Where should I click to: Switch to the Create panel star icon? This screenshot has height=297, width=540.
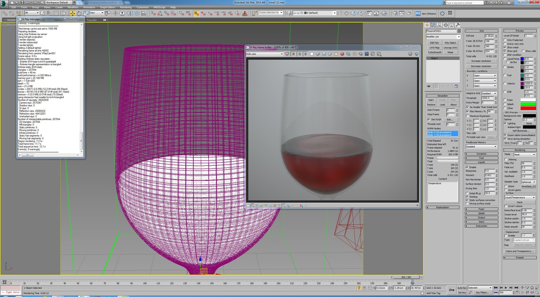click(427, 25)
